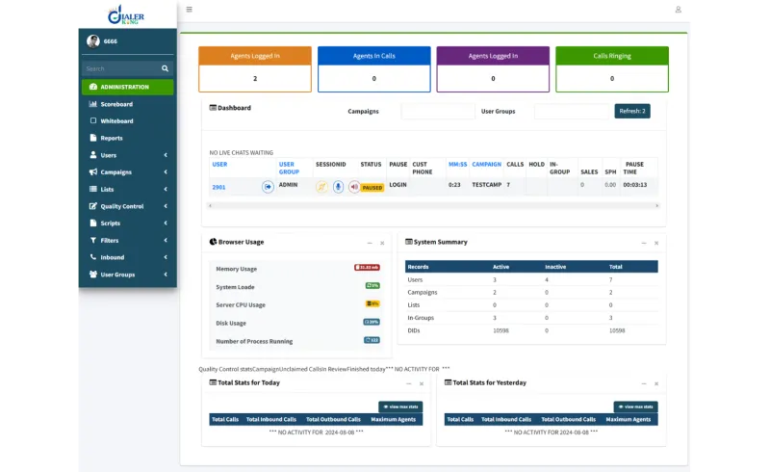
Task: Minimize the Total Stats for Yesterday panel
Action: click(644, 383)
